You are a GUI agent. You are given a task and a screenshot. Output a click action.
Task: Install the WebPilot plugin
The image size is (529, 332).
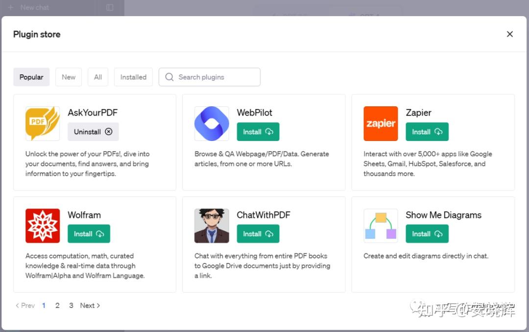coord(258,132)
